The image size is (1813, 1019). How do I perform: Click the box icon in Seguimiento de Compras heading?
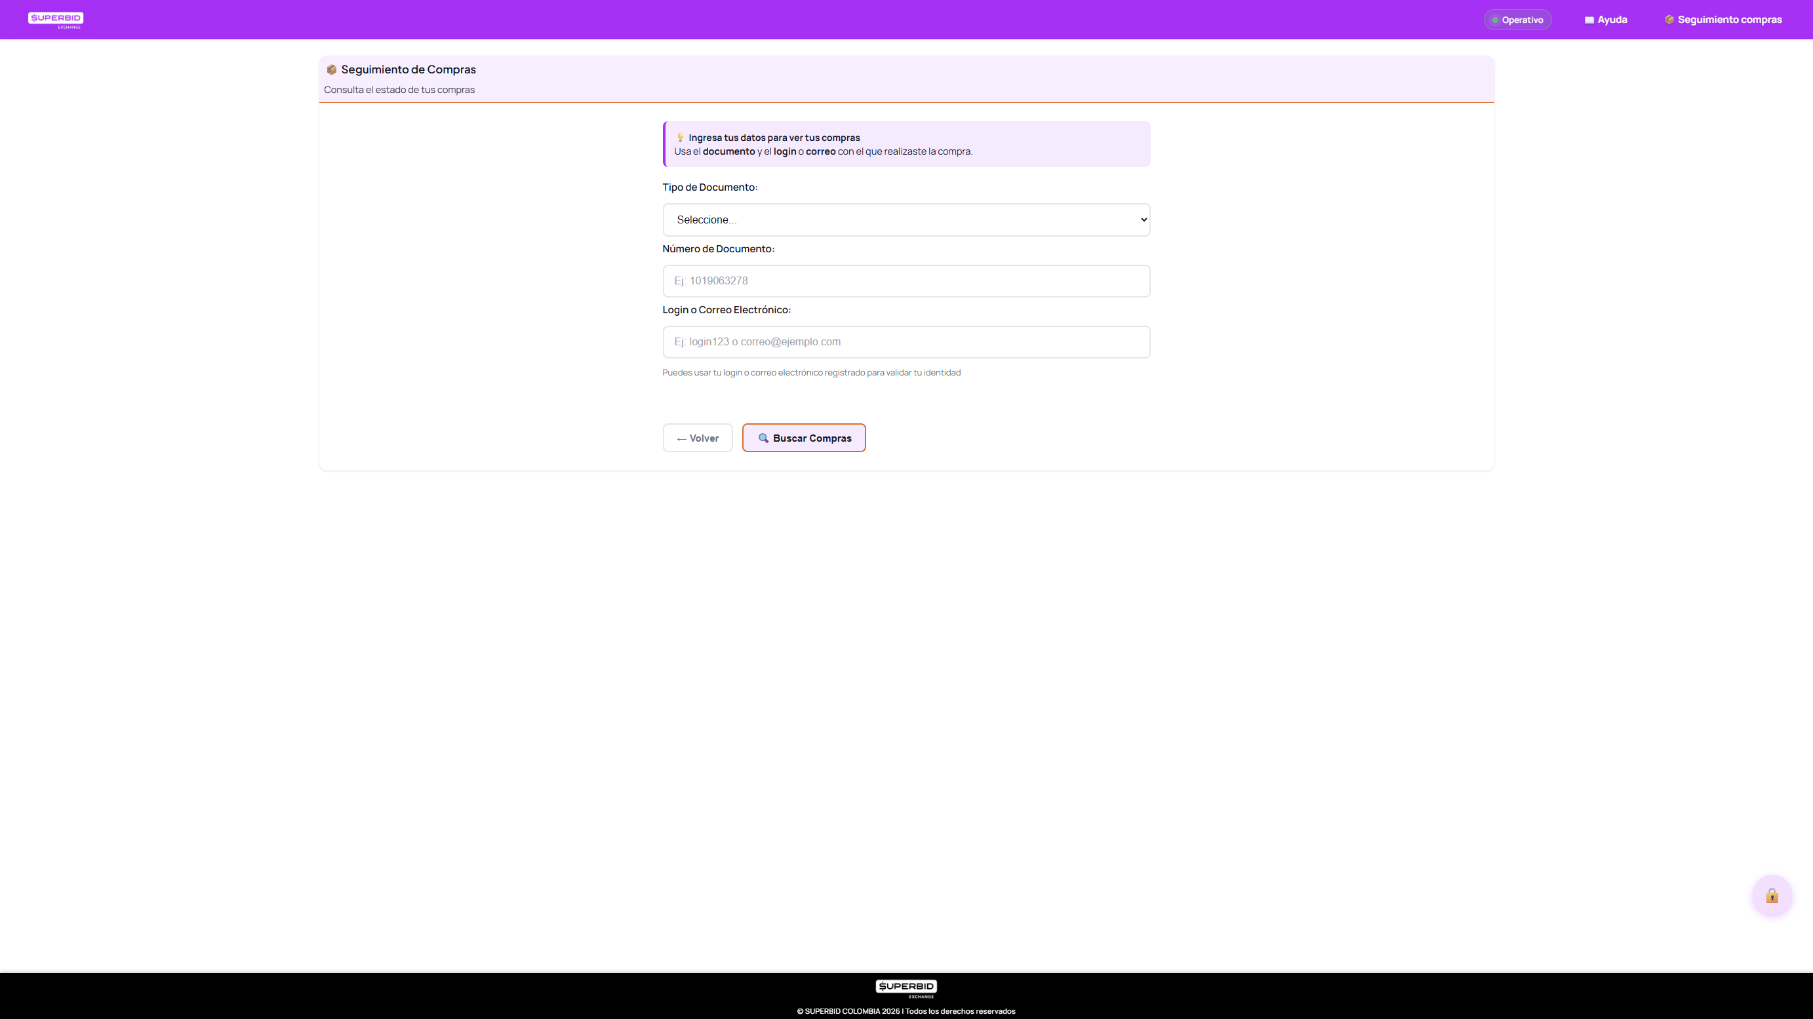tap(332, 69)
